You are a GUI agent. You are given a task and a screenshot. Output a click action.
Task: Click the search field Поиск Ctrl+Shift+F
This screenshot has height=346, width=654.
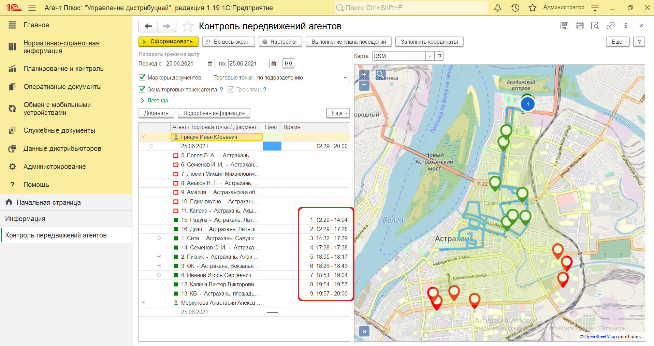click(411, 8)
